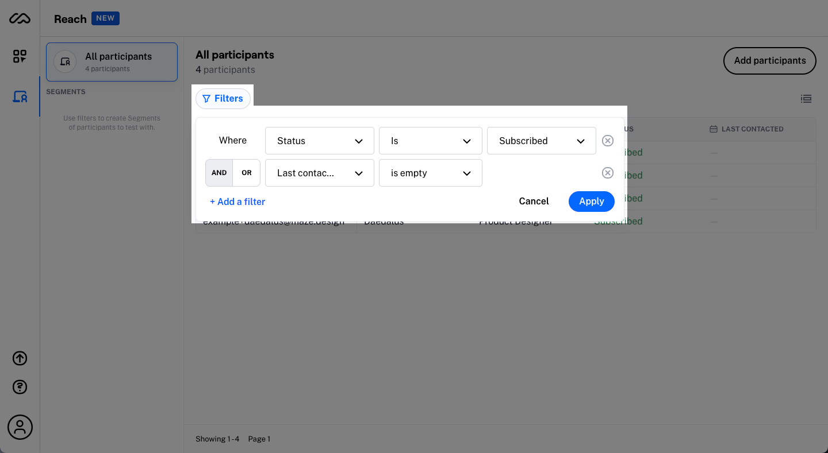Open the Status field dropdown
Screen dimensions: 828x453
coord(319,140)
